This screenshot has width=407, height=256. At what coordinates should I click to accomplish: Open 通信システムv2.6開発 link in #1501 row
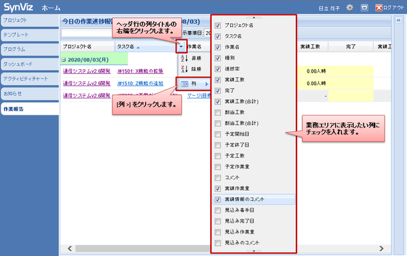[87, 71]
